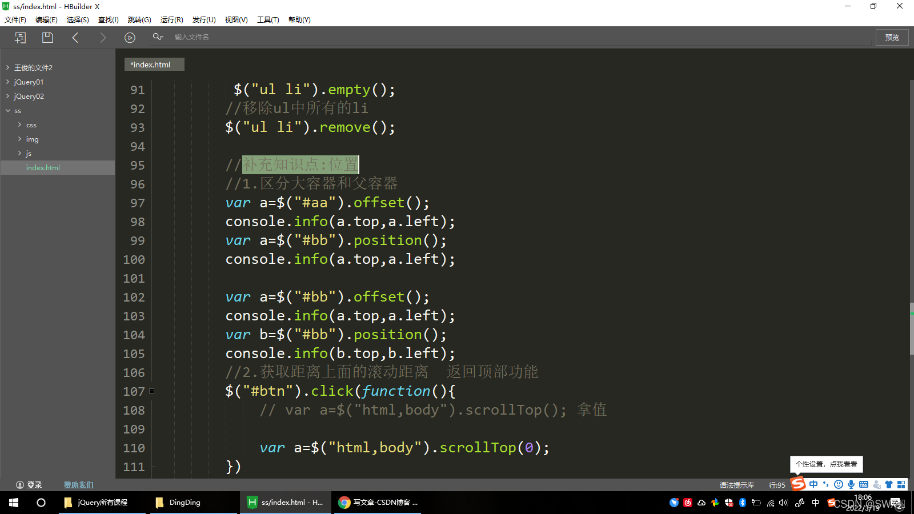
Task: Open NetEase Cloud Music from the taskbar
Action: [x=687, y=503]
